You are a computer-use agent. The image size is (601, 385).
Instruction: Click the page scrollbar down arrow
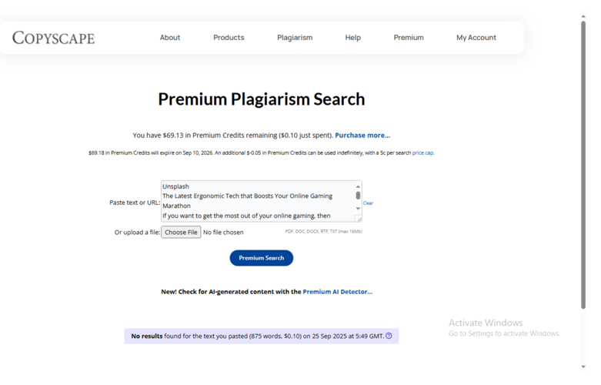[583, 367]
